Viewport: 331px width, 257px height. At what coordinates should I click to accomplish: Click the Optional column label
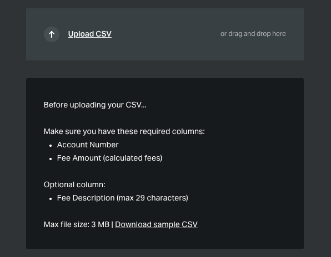(74, 184)
